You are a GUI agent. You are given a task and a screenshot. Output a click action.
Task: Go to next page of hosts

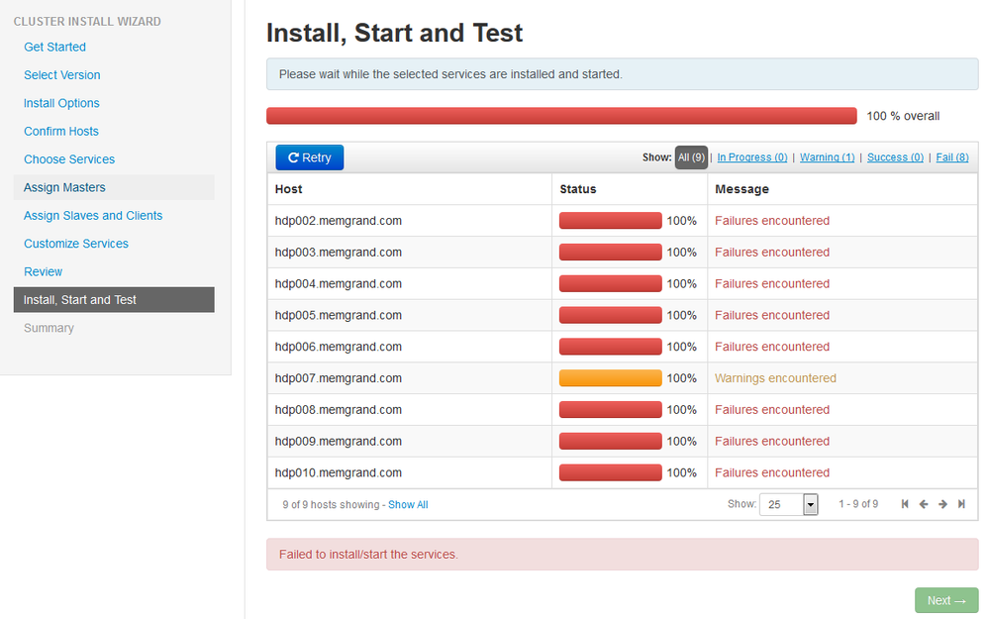[942, 504]
